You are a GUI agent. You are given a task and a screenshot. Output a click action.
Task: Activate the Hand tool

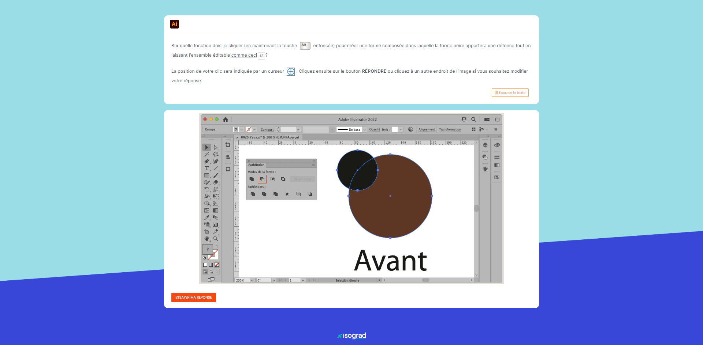[x=207, y=238]
